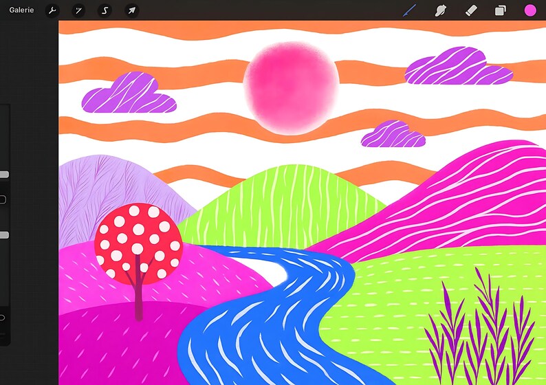Tap the pink sun on the canvas
Image resolution: width=546 pixels, height=385 pixels.
291,88
